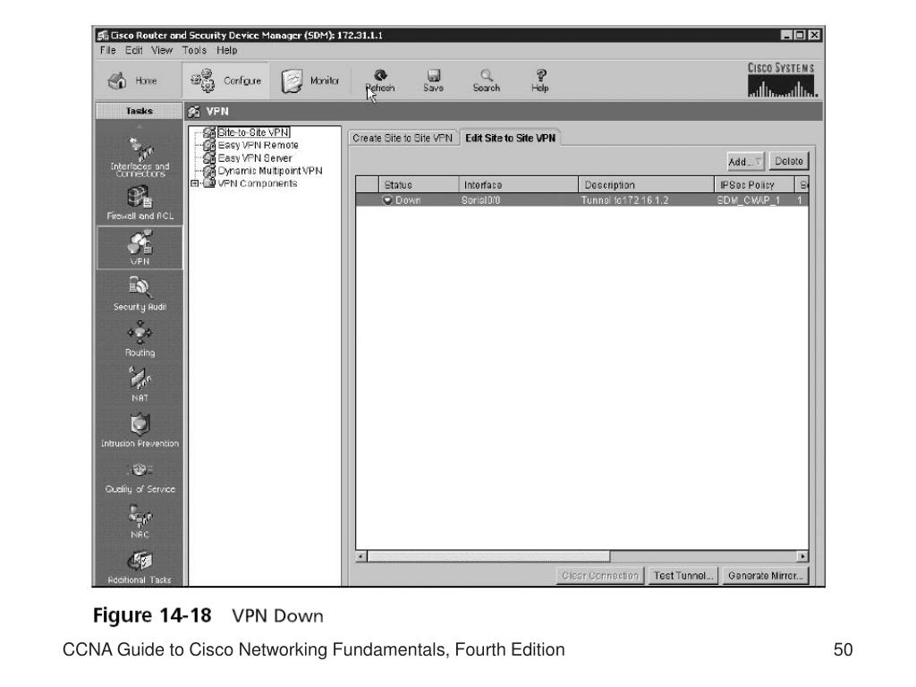Sort by the IPSec Policy column header

click(754, 184)
